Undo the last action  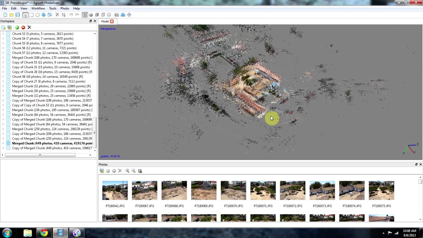[71, 15]
